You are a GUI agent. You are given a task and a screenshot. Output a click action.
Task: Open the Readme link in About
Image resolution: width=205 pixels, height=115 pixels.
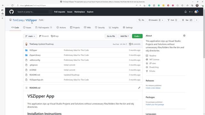click(x=153, y=56)
